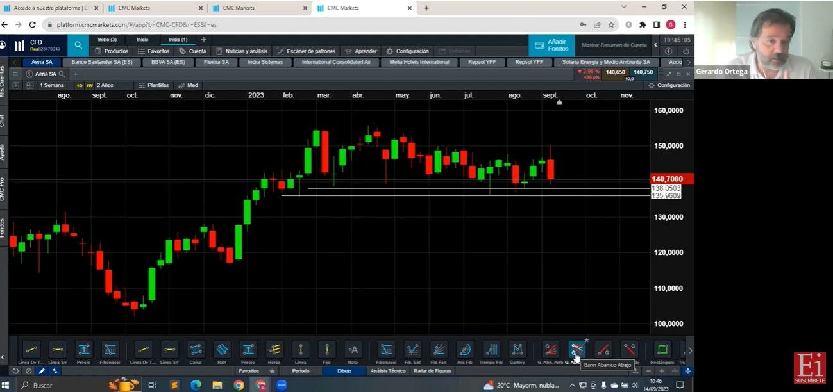Open the 2 Años range dropdown
Screen dimensions: 833x392
[105, 85]
